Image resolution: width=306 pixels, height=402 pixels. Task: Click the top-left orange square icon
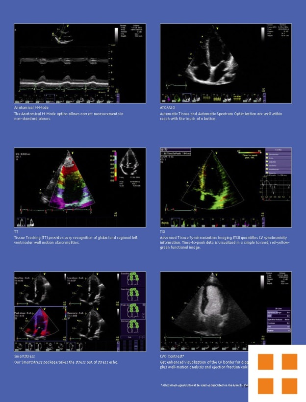click(x=265, y=362)
